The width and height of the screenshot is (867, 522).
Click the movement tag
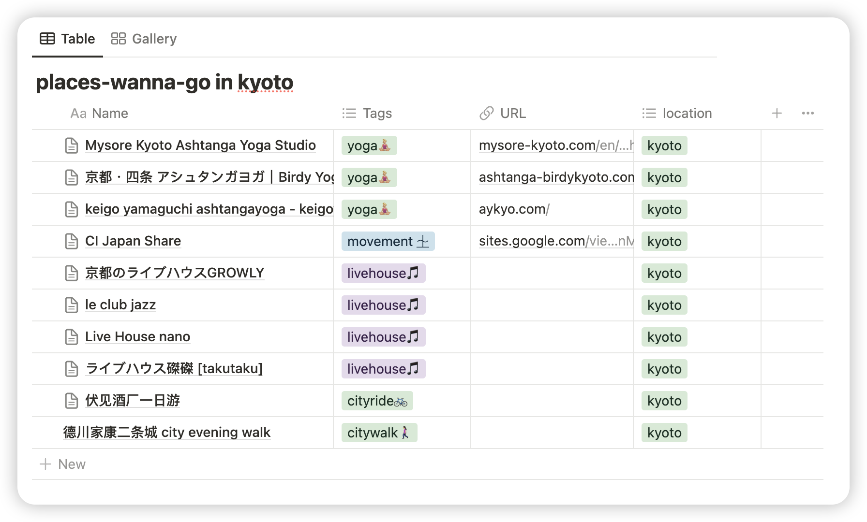pyautogui.click(x=388, y=241)
